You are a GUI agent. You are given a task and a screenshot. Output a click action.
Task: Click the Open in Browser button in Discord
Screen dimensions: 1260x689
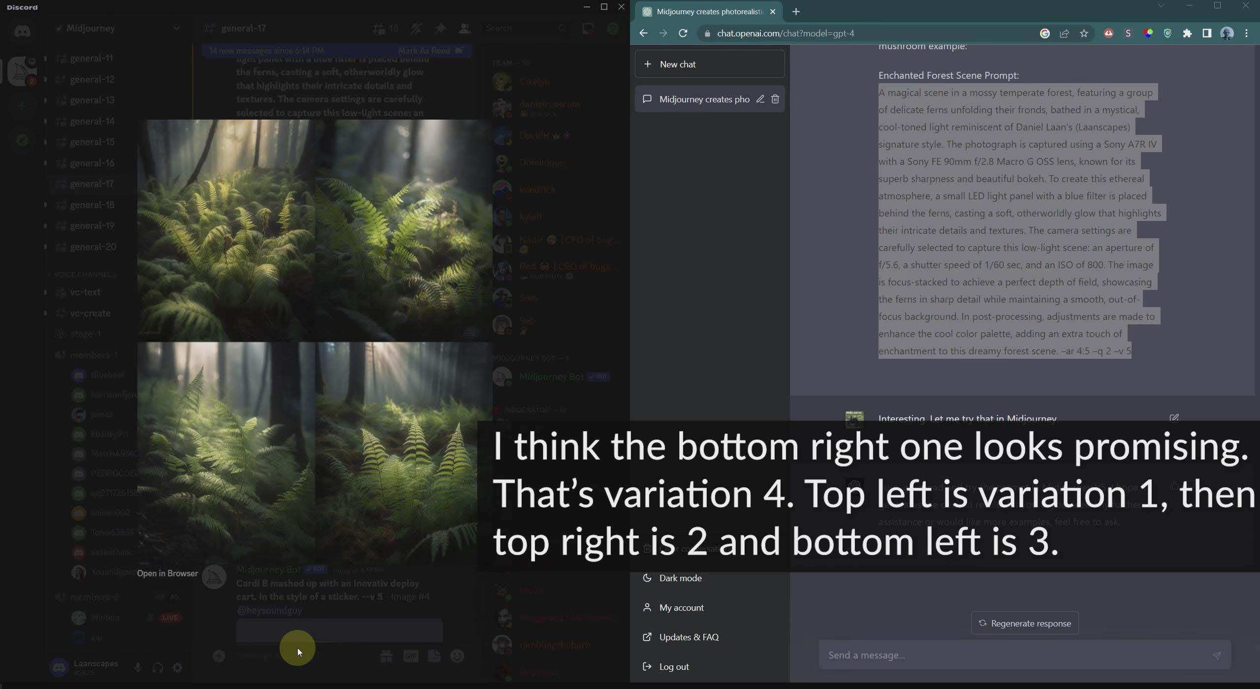pos(166,573)
